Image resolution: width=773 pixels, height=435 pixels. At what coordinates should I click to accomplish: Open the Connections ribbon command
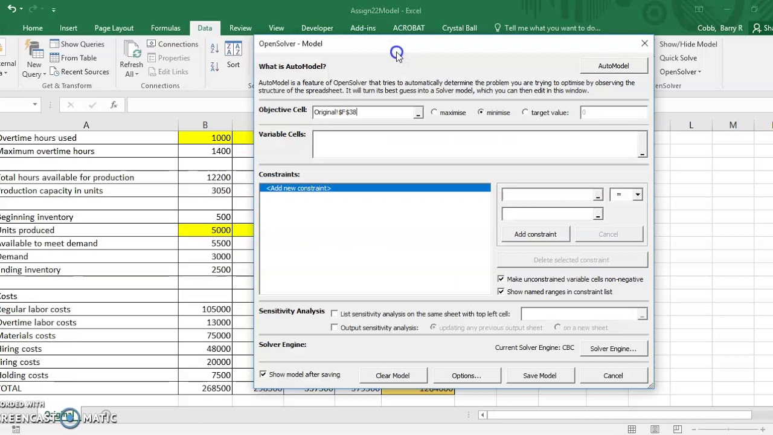pos(172,44)
